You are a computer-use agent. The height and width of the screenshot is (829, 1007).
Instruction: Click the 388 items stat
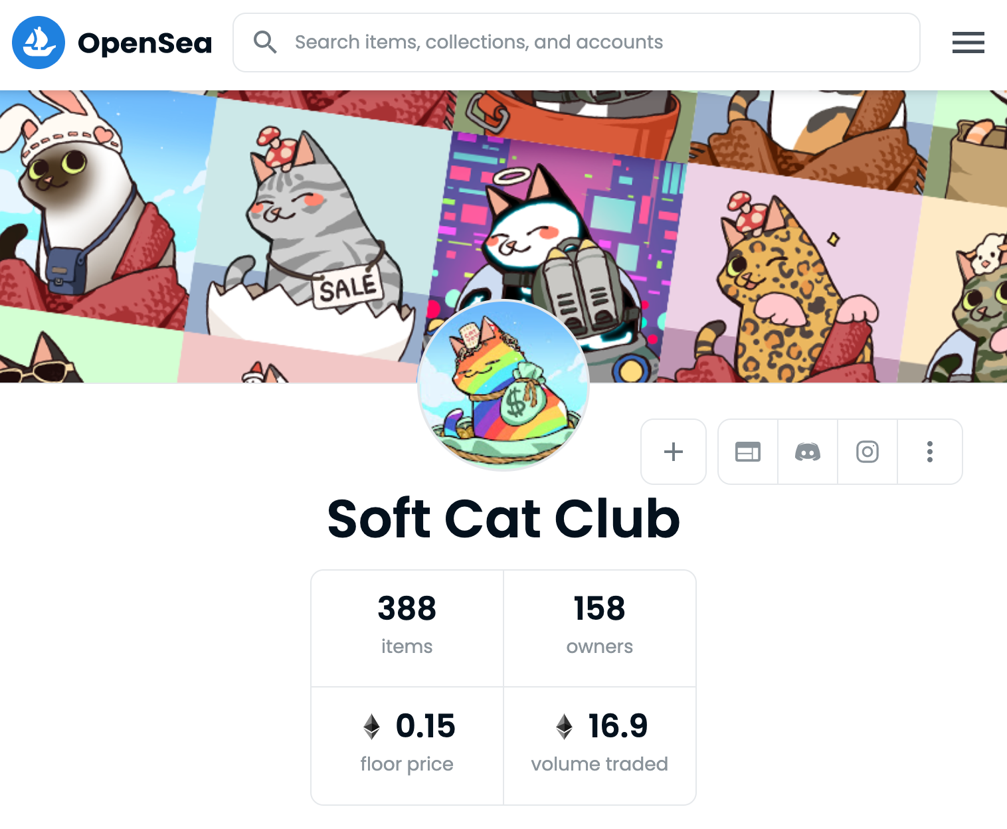pos(407,628)
